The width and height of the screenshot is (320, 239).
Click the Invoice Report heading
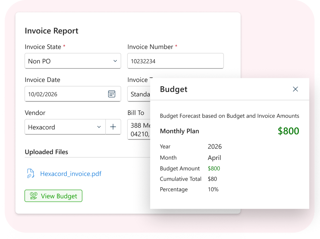51,31
